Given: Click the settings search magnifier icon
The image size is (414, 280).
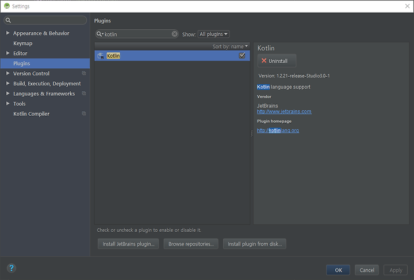Looking at the screenshot, I should click(x=8, y=20).
